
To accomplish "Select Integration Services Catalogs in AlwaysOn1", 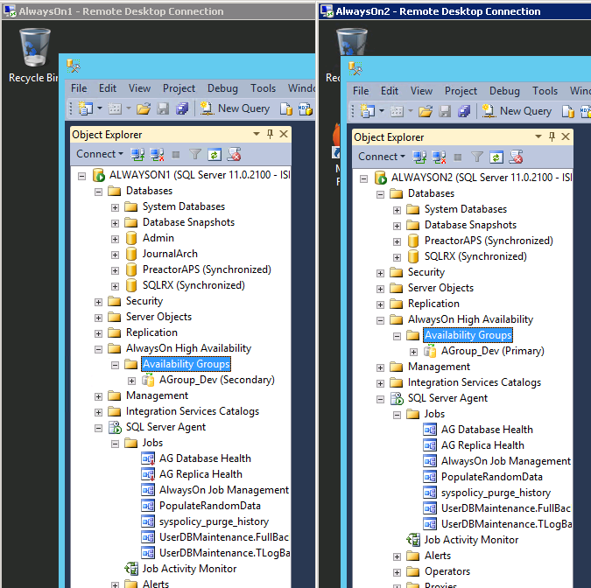I will (193, 411).
